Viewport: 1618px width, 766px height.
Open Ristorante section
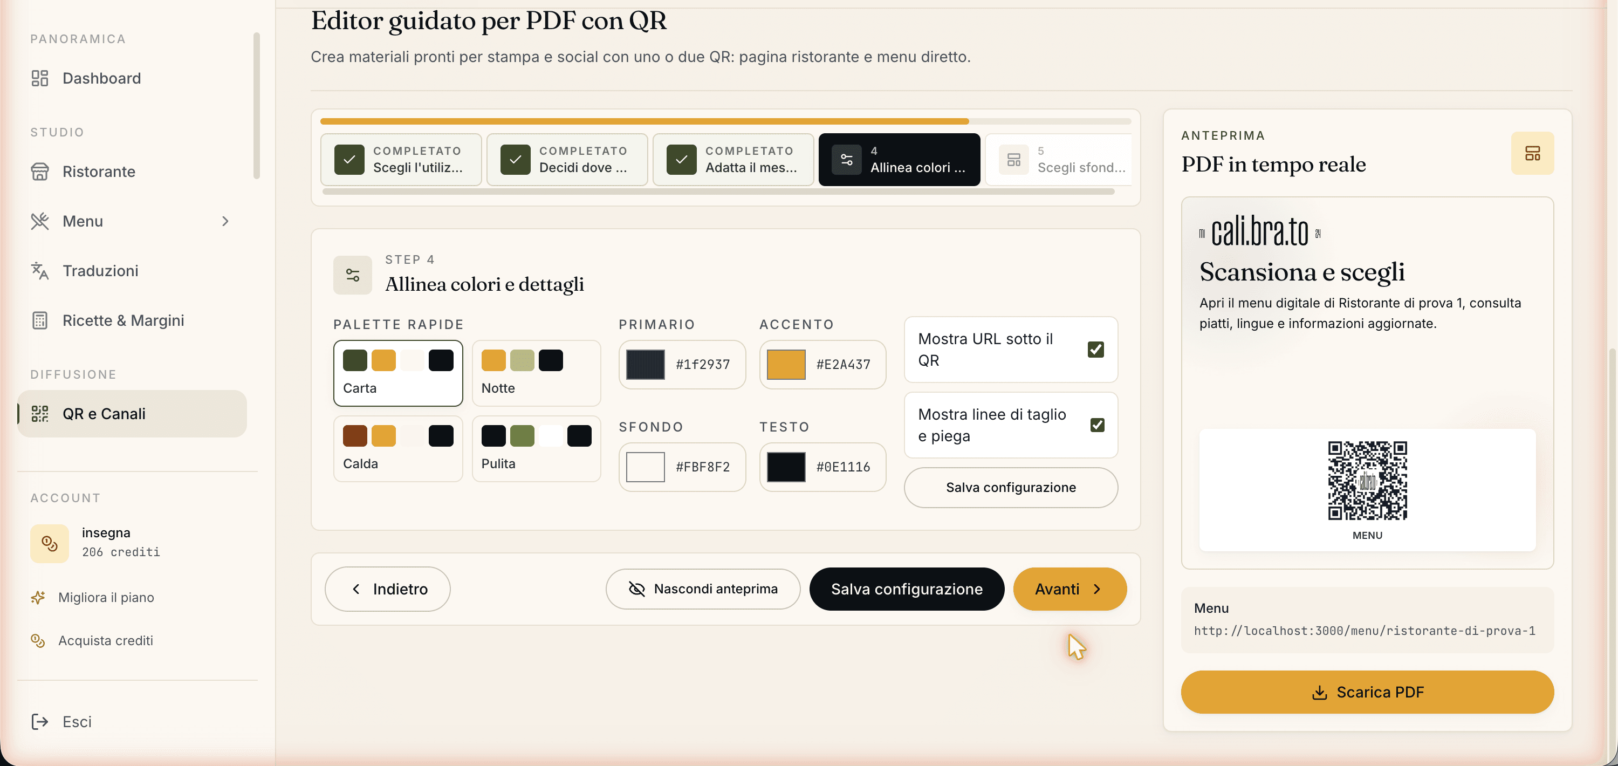(x=132, y=172)
